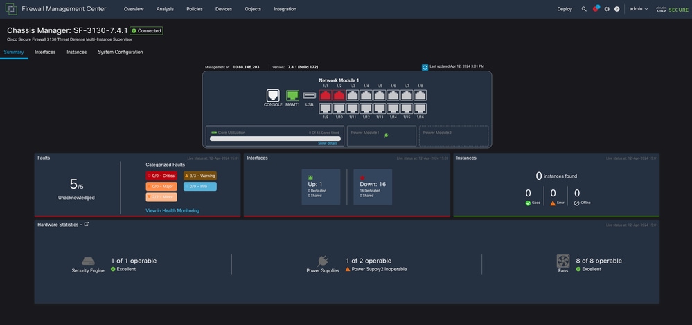Viewport: 692px width, 325px height.
Task: Click the 2/2 Minor faults badge
Action: pos(161,197)
